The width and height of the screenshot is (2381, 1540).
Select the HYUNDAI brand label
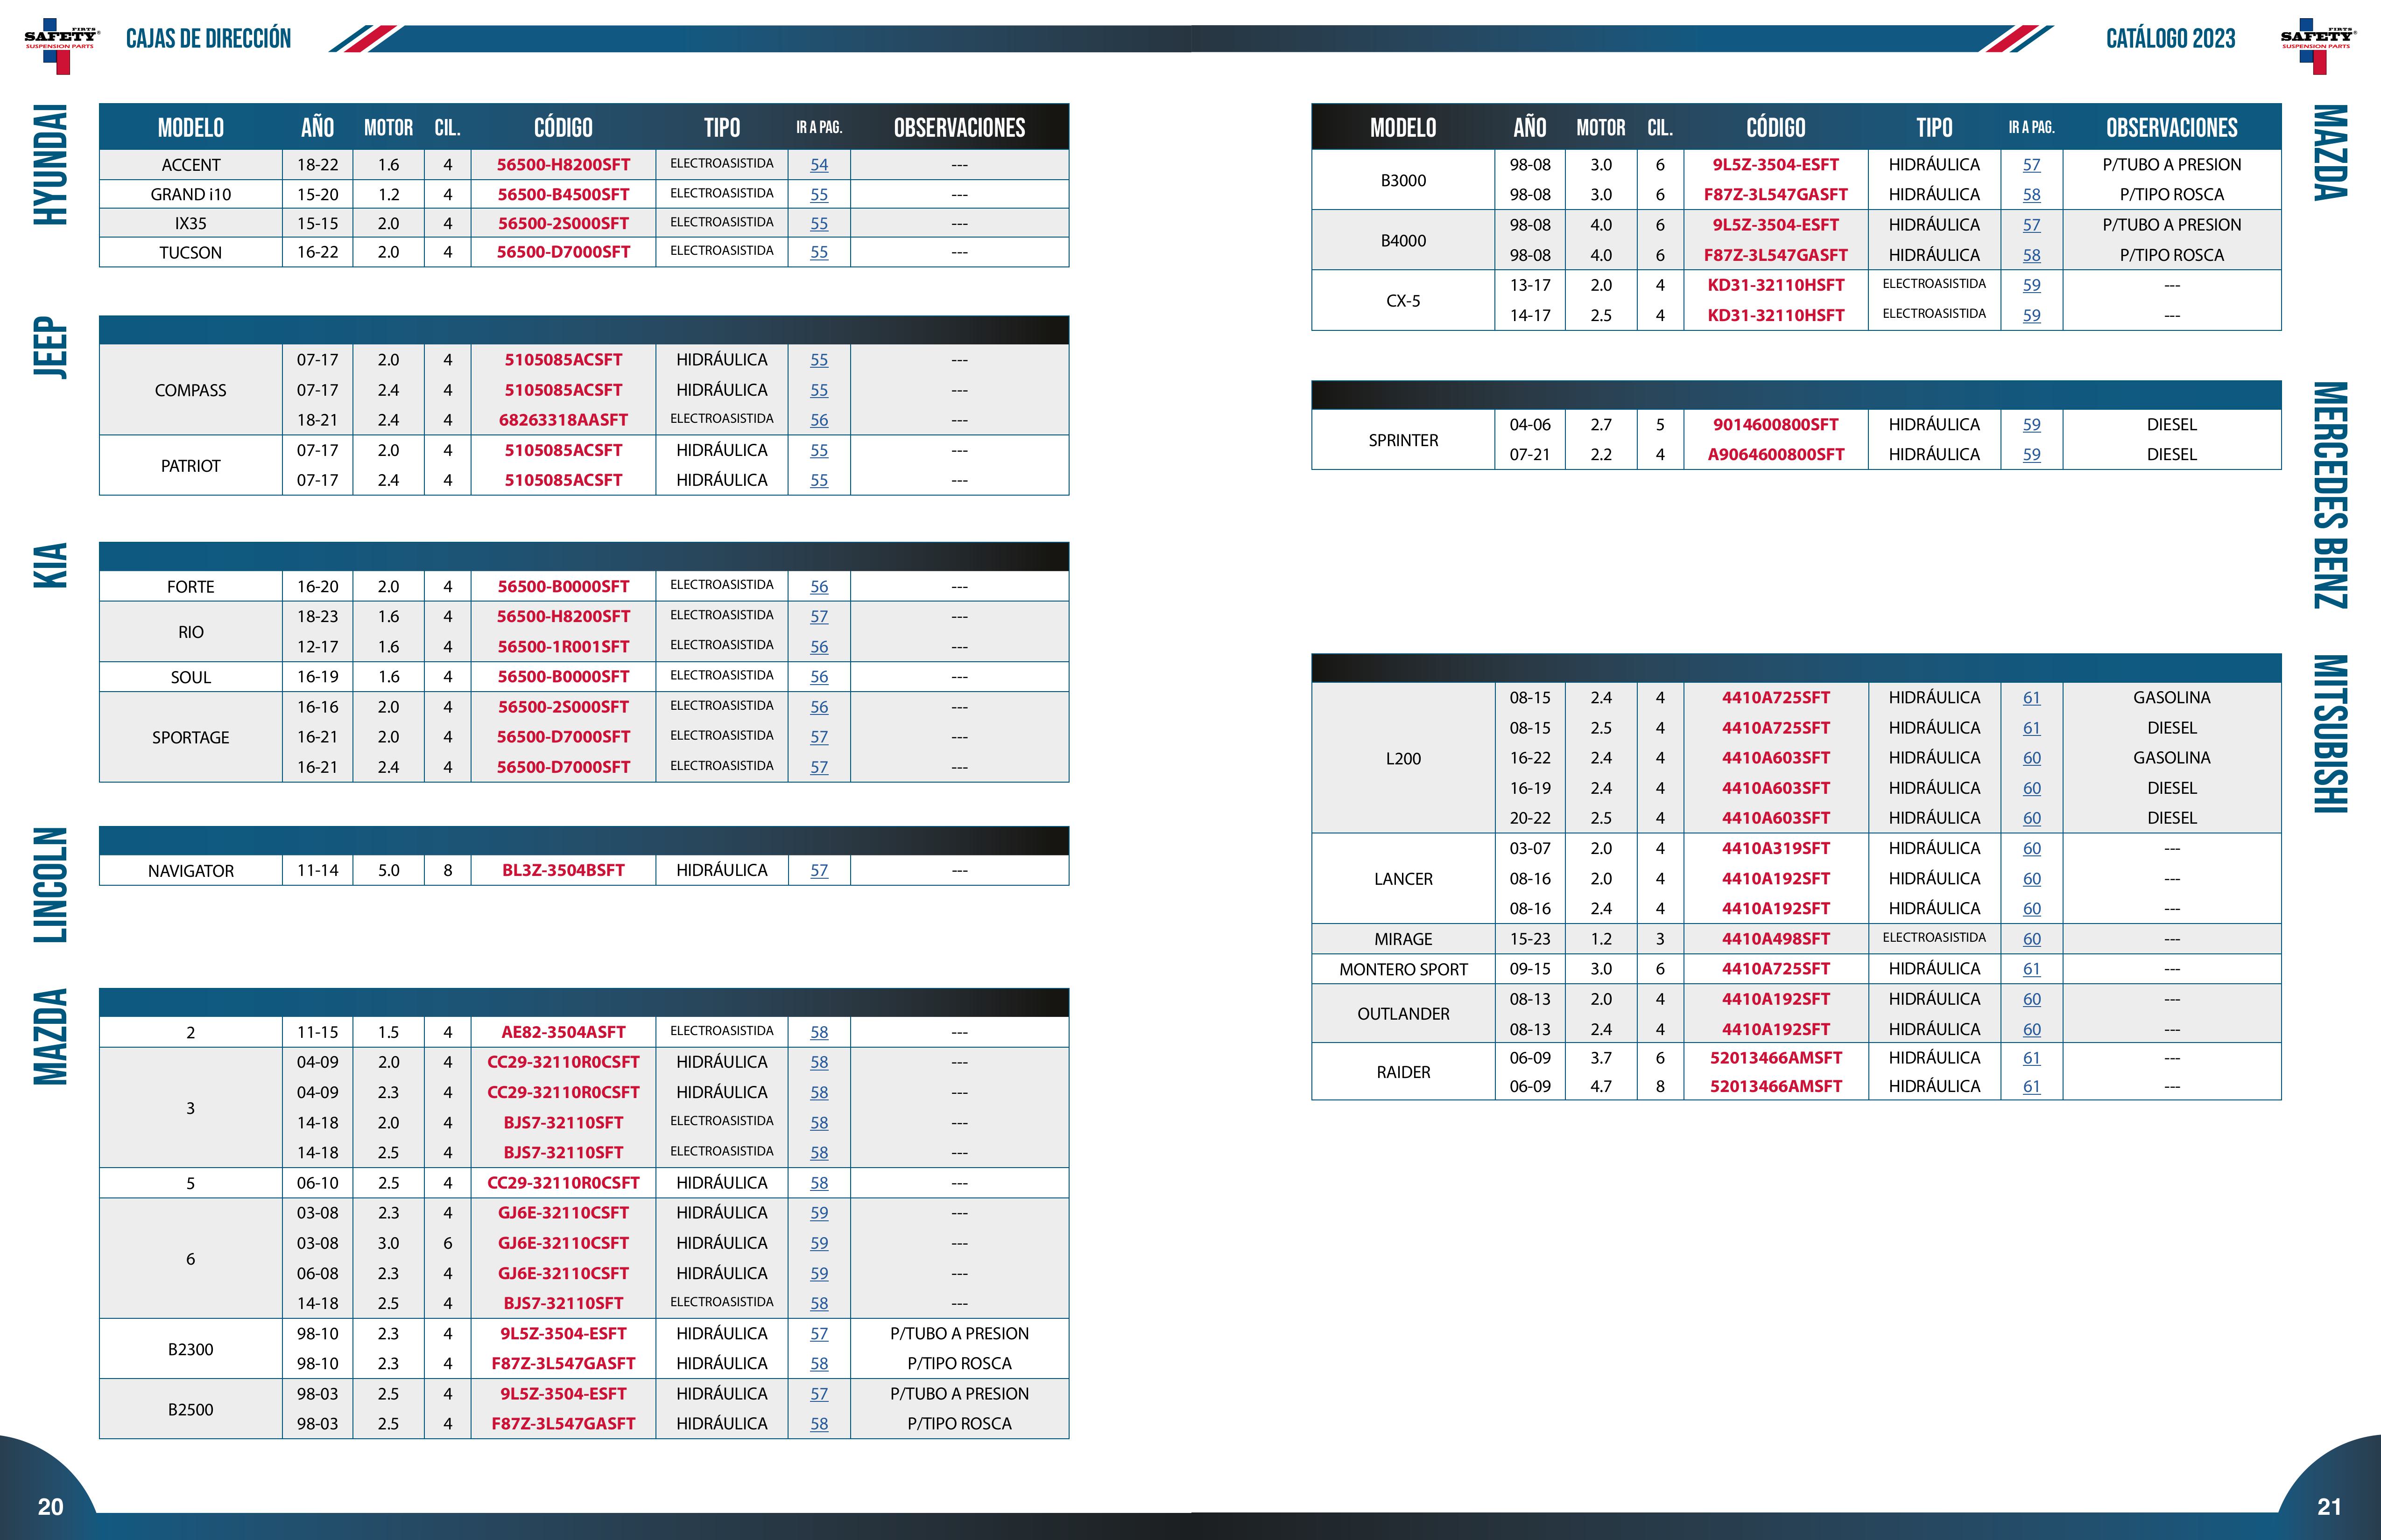50,165
